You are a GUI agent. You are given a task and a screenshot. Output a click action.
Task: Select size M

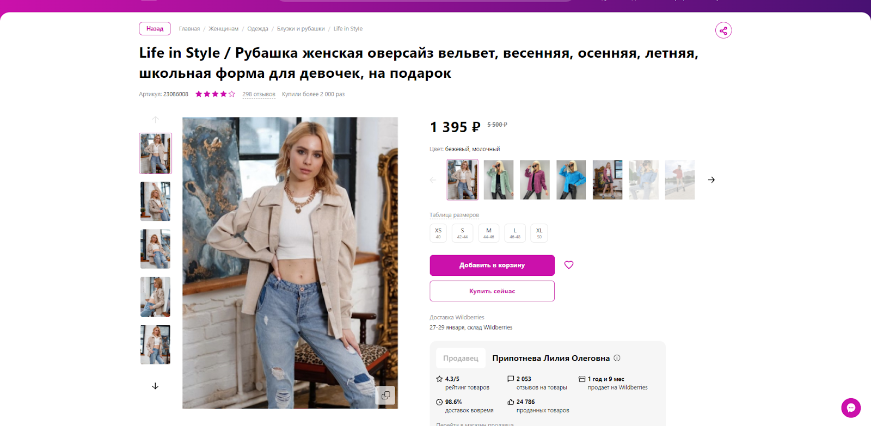[489, 233]
